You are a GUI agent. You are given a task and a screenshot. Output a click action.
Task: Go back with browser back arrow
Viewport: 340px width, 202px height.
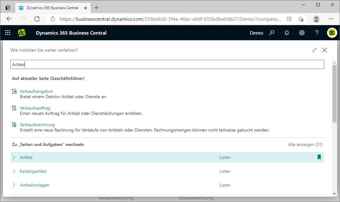pyautogui.click(x=9, y=19)
